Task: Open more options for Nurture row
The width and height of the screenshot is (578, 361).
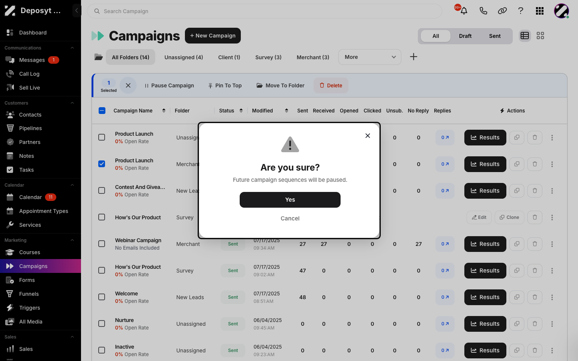Action: (x=552, y=324)
